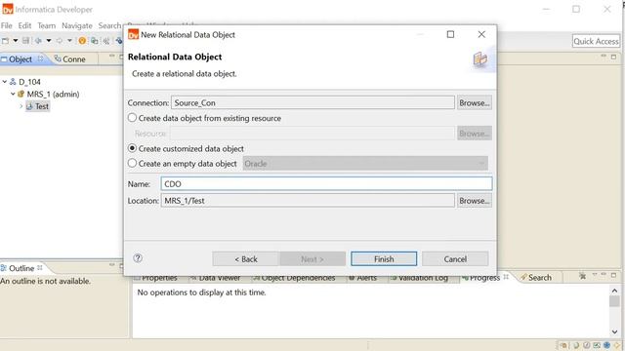
Task: Click the Connection field showing Source_Con
Action: pyautogui.click(x=312, y=102)
